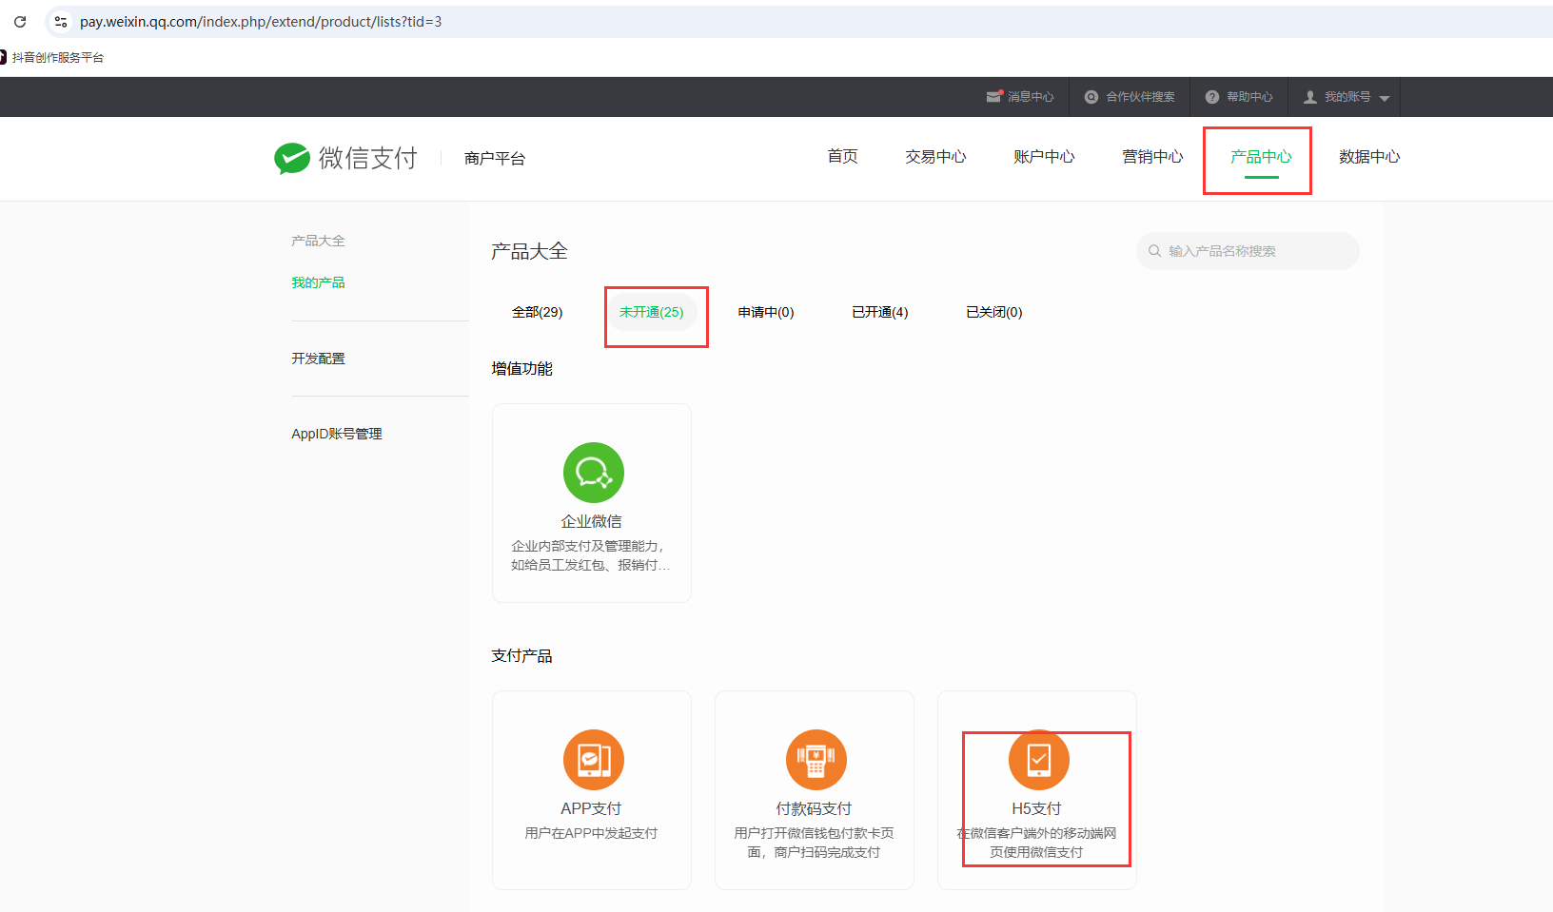Click the browser reload icon
The height and width of the screenshot is (912, 1553).
pos(20,21)
